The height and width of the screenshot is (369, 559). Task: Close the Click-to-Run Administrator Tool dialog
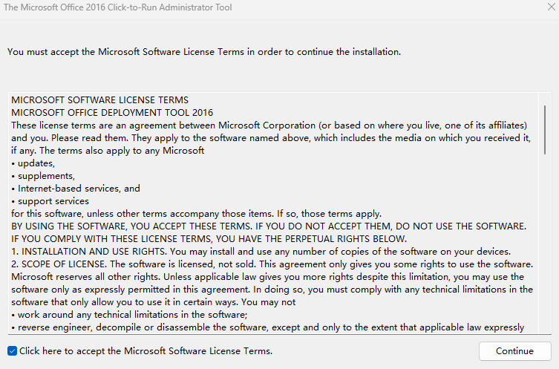[551, 7]
